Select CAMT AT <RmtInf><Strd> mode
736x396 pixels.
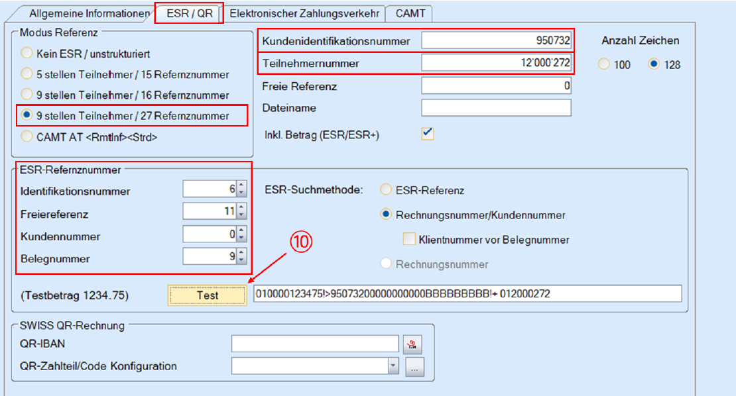[x=89, y=137]
